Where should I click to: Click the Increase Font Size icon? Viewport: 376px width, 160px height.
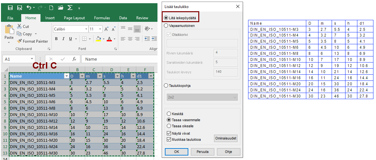pyautogui.click(x=107, y=29)
